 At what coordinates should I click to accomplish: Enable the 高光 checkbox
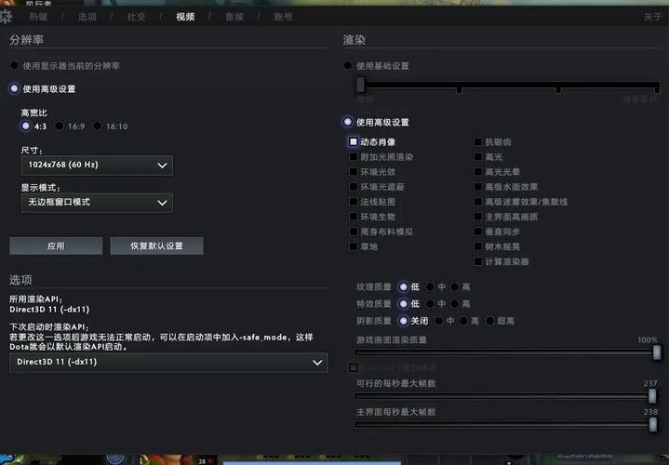pyautogui.click(x=478, y=156)
